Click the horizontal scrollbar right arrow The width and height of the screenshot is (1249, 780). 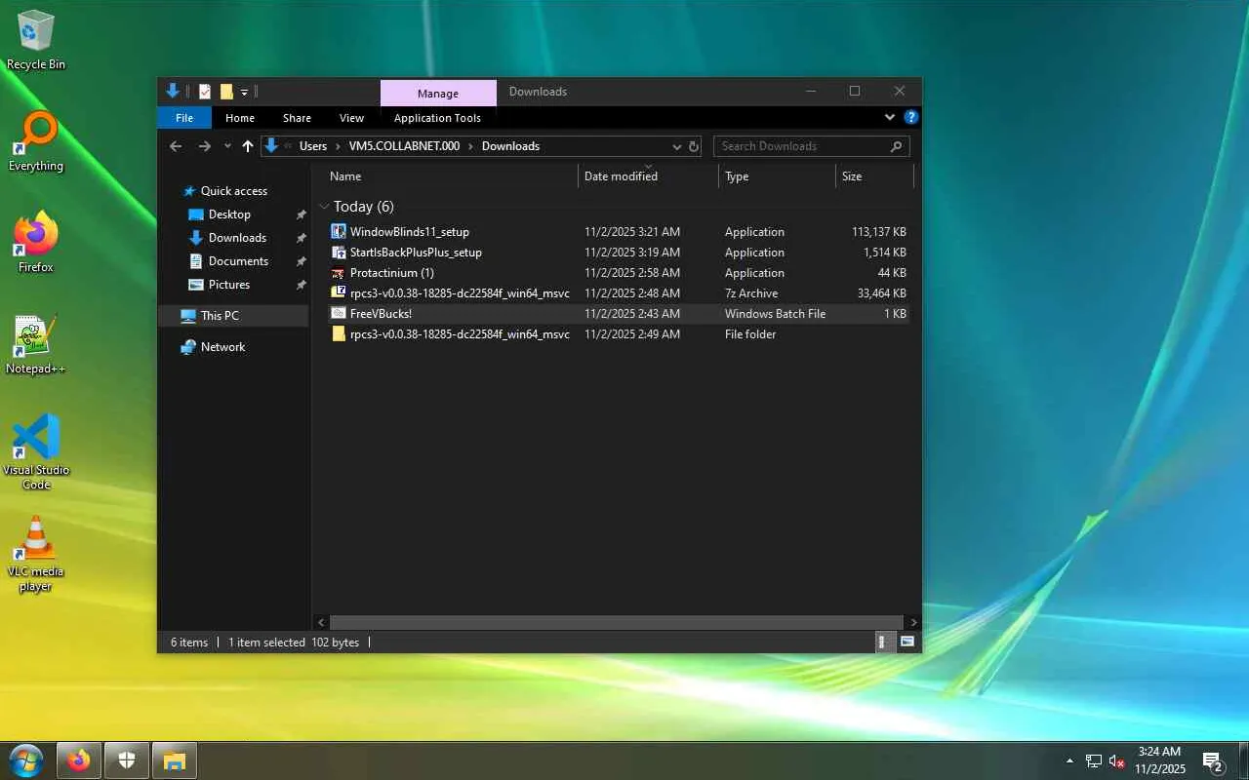tap(913, 622)
